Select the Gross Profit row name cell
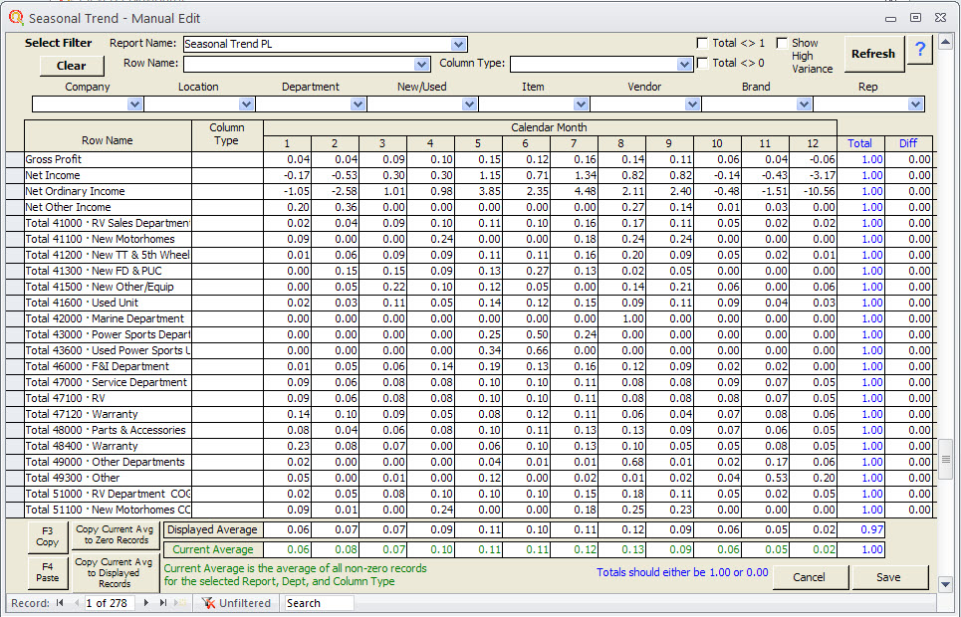This screenshot has width=961, height=617. tap(108, 159)
